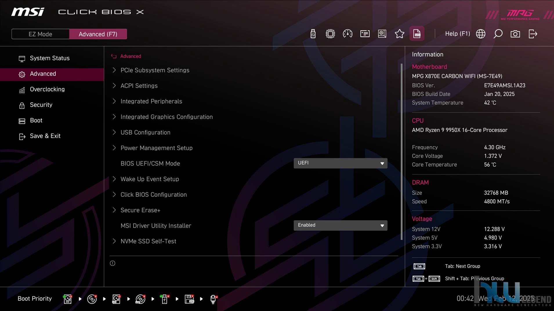Open Favorites with the star icon
This screenshot has width=554, height=311.
click(x=399, y=34)
